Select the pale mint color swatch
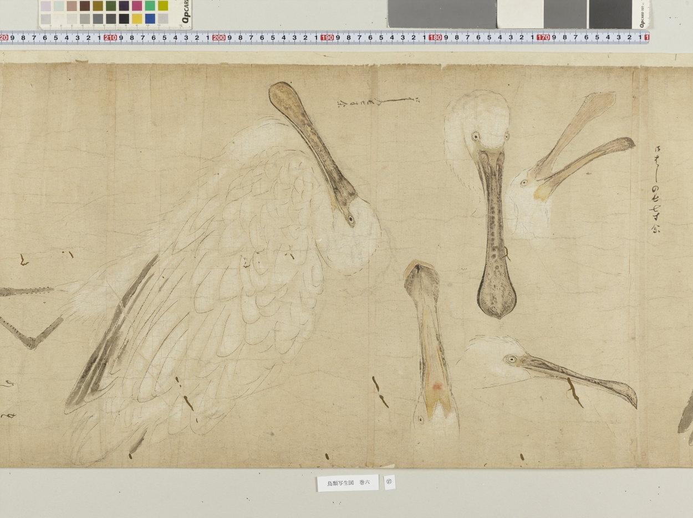693x518 pixels. [x=59, y=6]
